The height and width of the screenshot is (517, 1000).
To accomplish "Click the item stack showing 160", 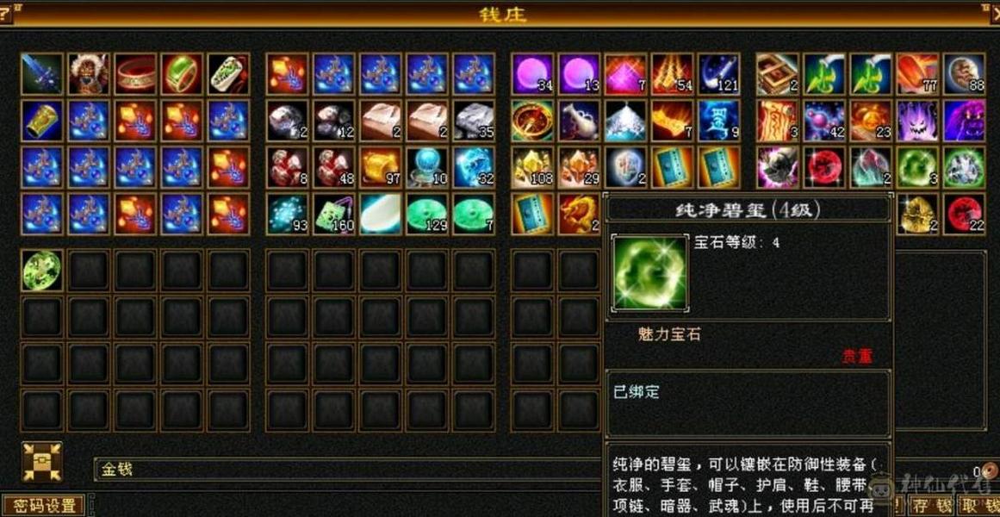I will 333,214.
